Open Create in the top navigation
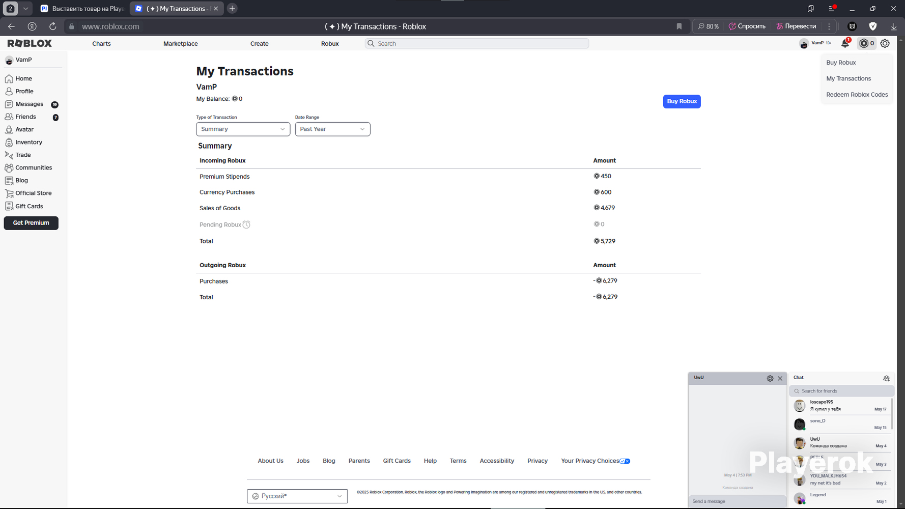The height and width of the screenshot is (509, 905). pos(260,44)
